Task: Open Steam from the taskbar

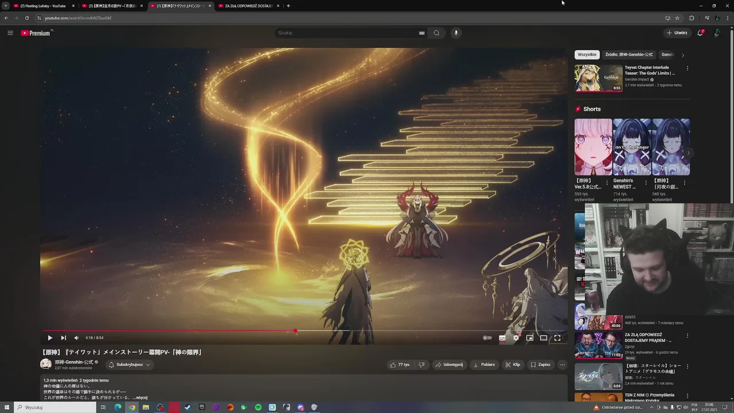Action: click(x=188, y=407)
